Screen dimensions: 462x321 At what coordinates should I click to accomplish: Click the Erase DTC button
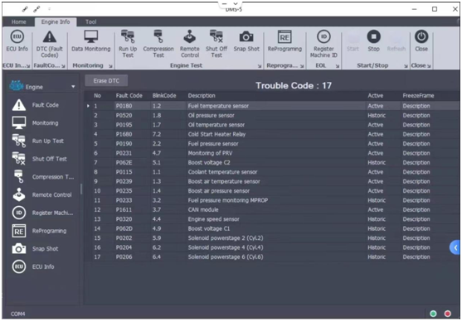[x=106, y=80]
